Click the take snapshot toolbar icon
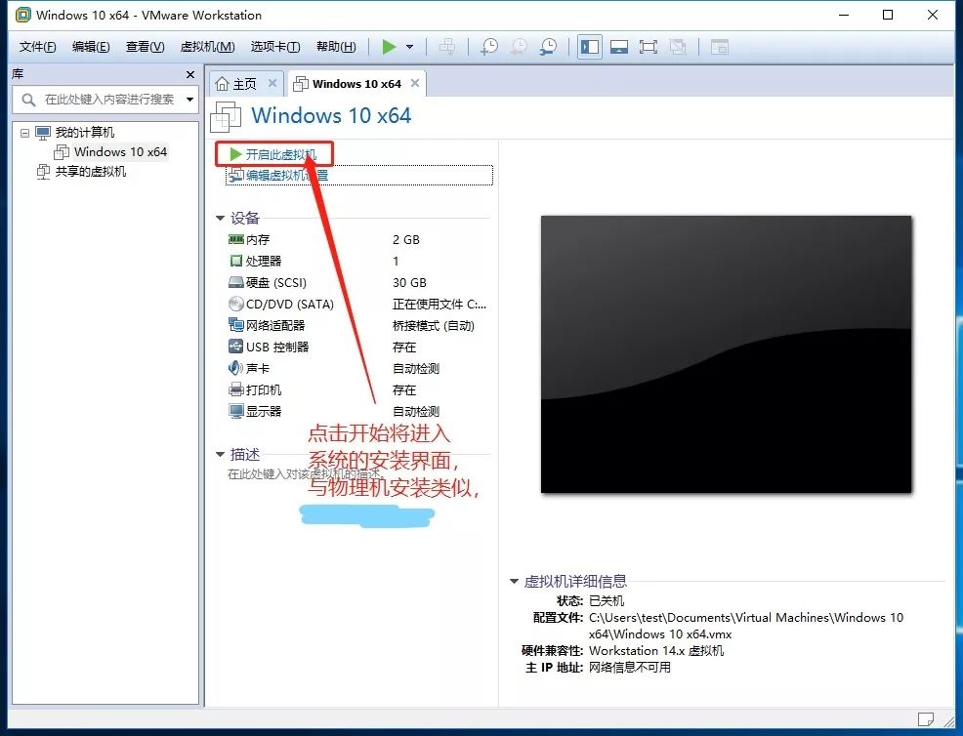The image size is (963, 736). (x=489, y=47)
